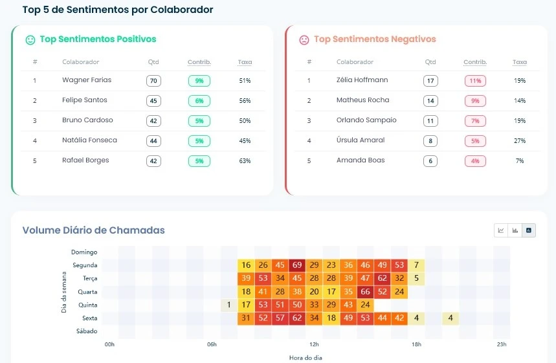Click the green smiley face icon
Image resolution: width=556 pixels, height=363 pixels.
point(30,39)
